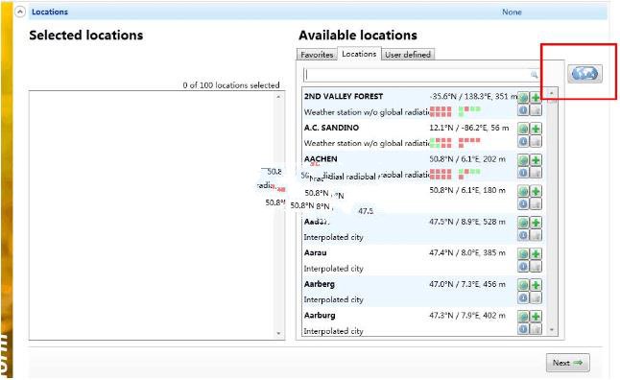Click grey favorite icon for Aarau
Screen dimensions: 620x380
click(536, 267)
